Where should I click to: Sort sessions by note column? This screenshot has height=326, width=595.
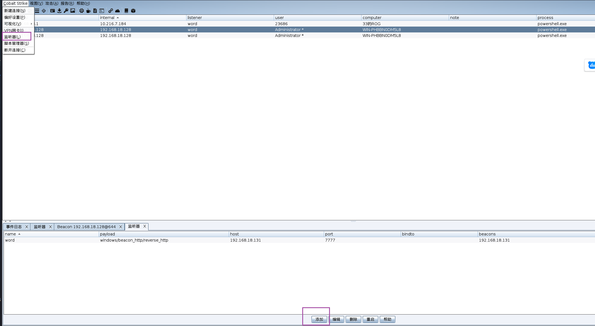pyautogui.click(x=492, y=18)
